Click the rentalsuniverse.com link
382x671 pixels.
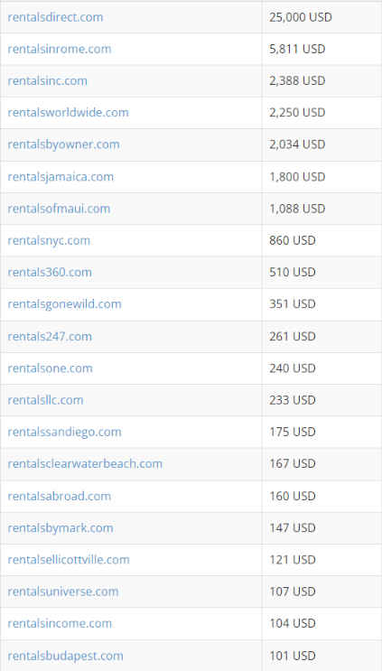[x=63, y=592]
